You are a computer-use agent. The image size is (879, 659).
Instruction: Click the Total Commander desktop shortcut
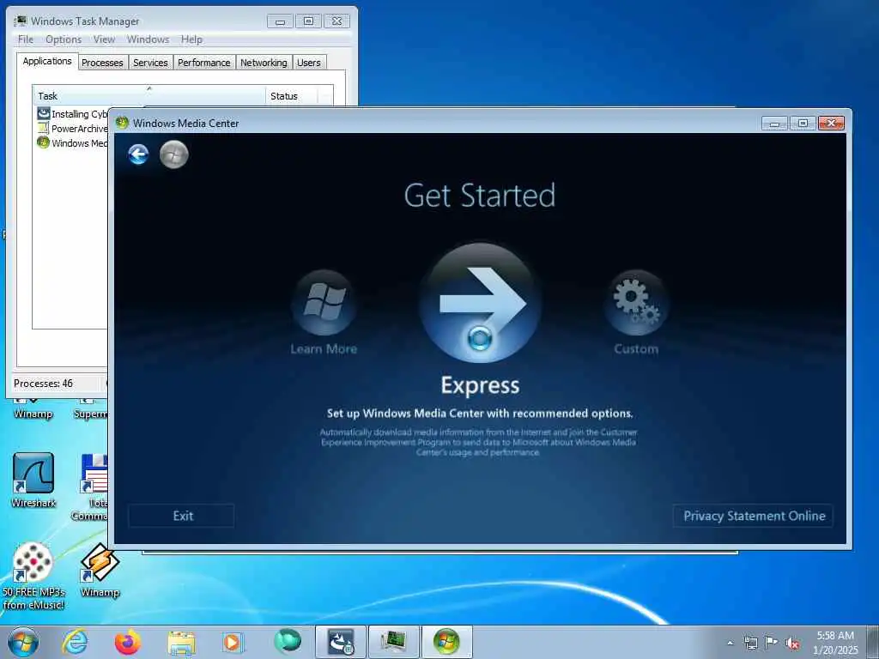tap(91, 487)
